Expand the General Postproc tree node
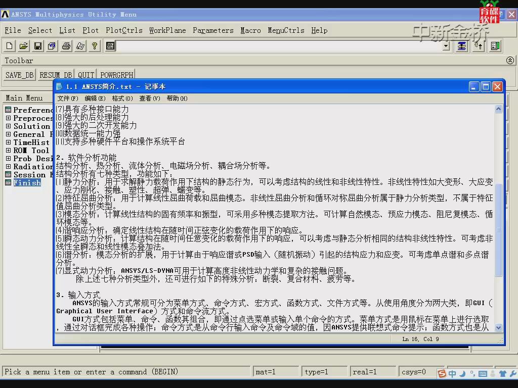The height and width of the screenshot is (388, 518). coord(8,134)
